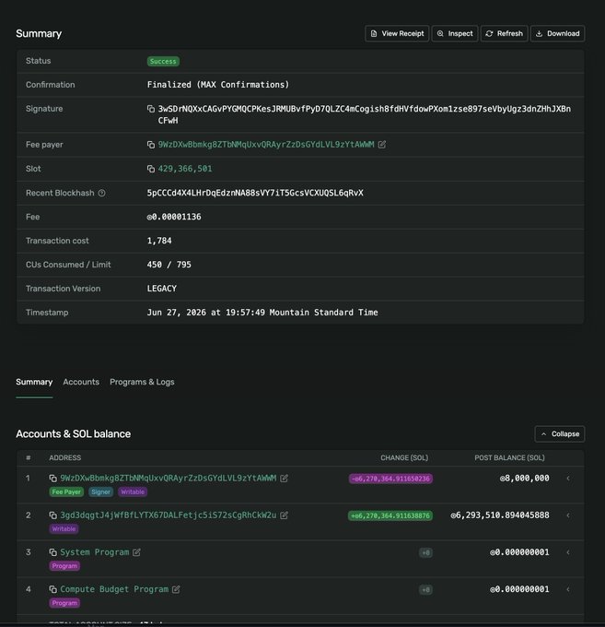Select the recent blockhash value

pos(255,193)
